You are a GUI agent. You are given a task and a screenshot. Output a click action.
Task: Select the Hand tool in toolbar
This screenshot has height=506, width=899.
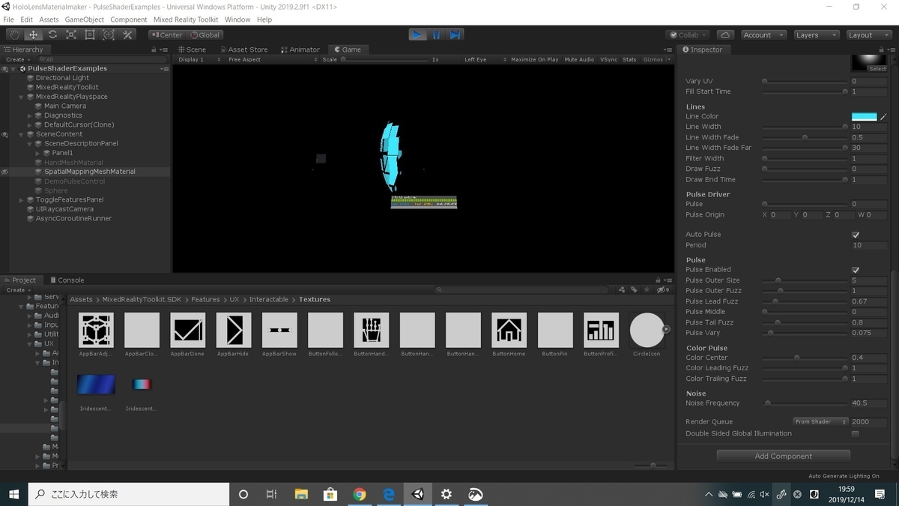(x=15, y=34)
